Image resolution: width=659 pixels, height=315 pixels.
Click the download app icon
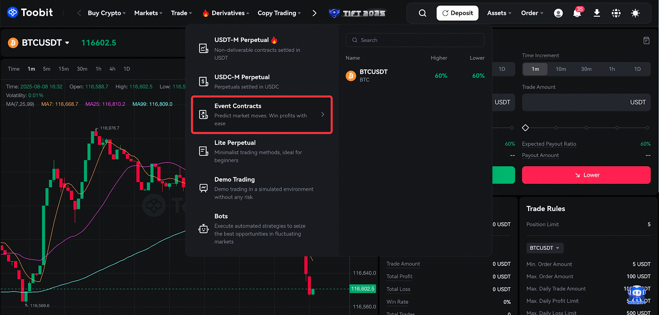597,13
